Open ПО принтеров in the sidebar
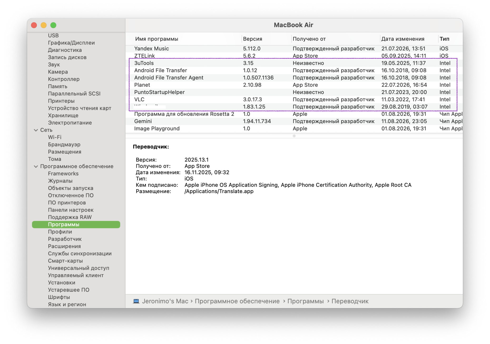 coord(67,203)
